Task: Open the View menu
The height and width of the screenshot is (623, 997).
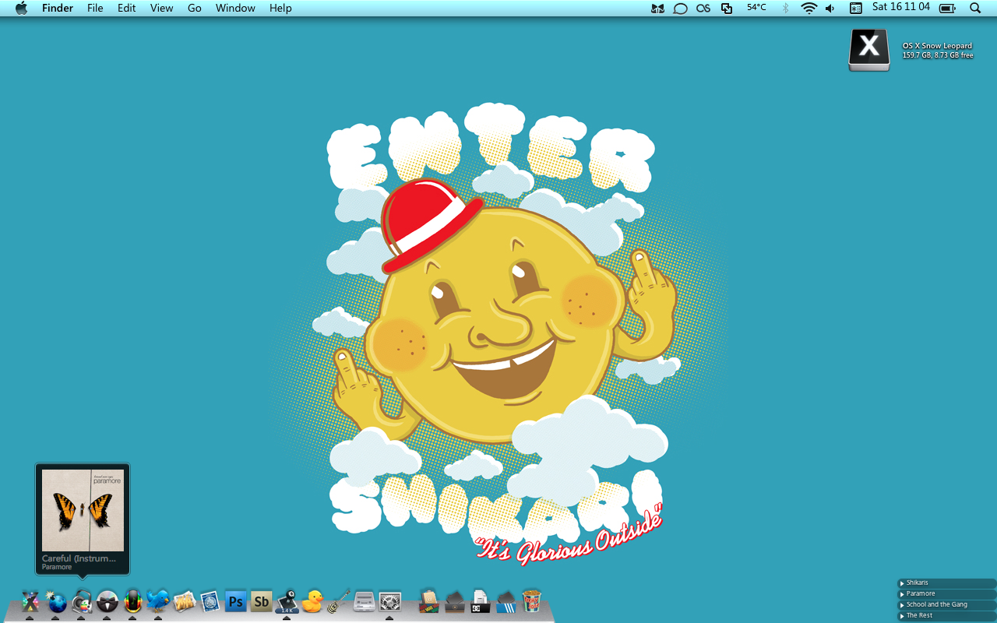Action: click(161, 8)
